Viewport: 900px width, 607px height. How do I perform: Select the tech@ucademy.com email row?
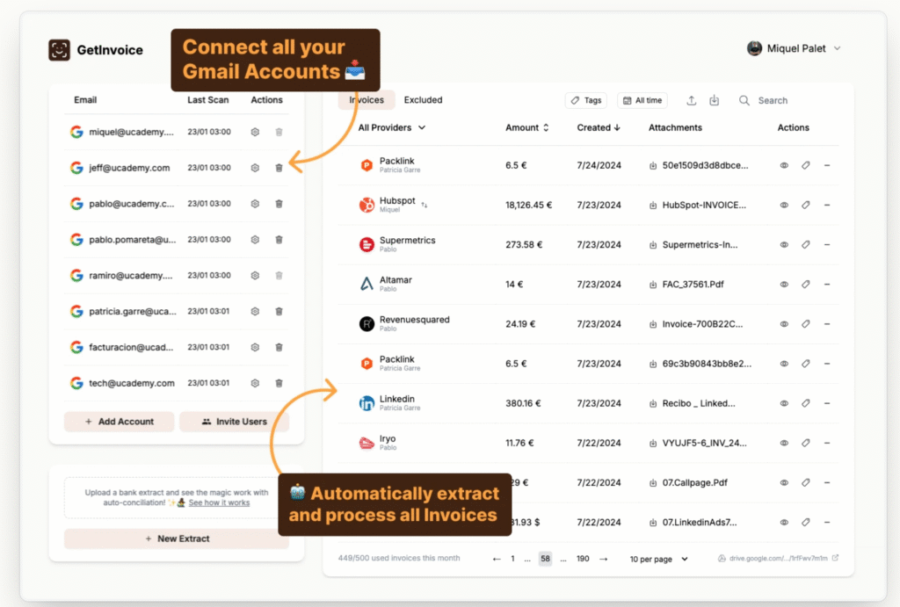[x=176, y=383]
